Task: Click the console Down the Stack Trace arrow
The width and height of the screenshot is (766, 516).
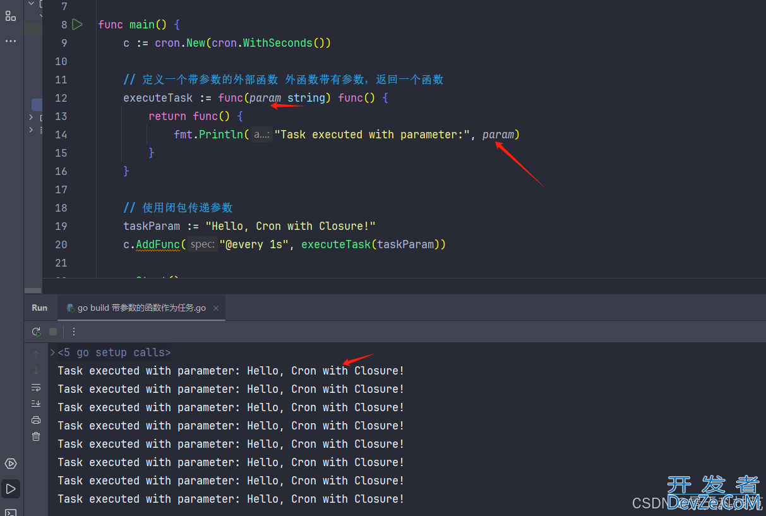Action: coord(36,371)
